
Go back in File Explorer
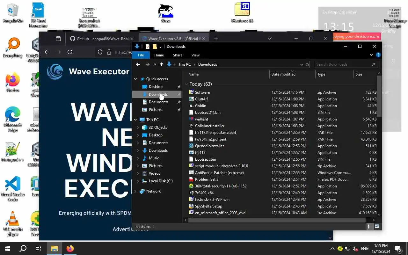click(138, 64)
